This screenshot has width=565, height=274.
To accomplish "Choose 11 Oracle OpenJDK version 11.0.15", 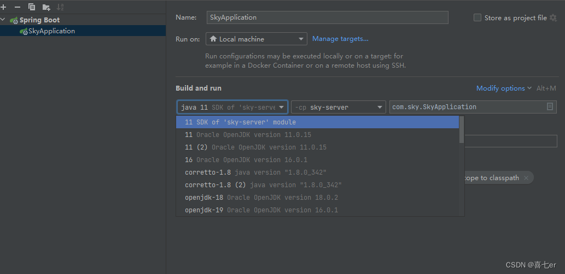I will (317, 135).
